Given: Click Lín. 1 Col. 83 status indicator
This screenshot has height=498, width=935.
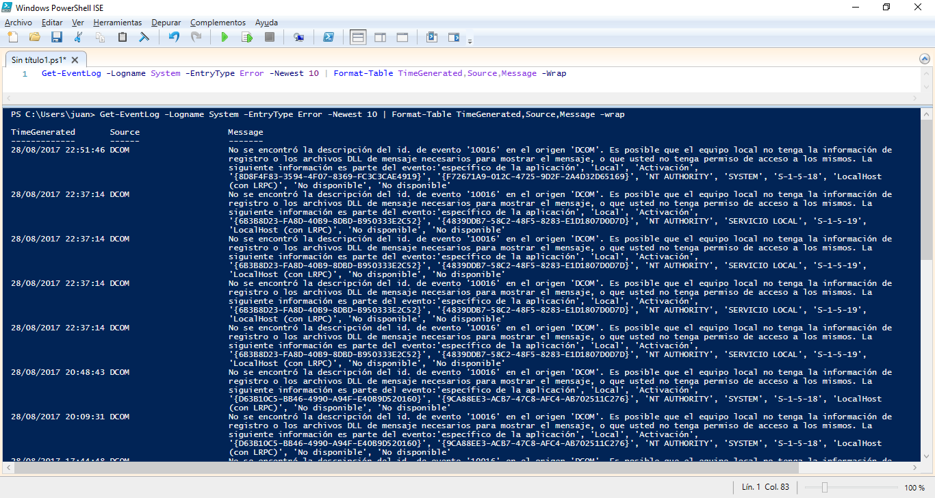Looking at the screenshot, I should click(x=765, y=488).
